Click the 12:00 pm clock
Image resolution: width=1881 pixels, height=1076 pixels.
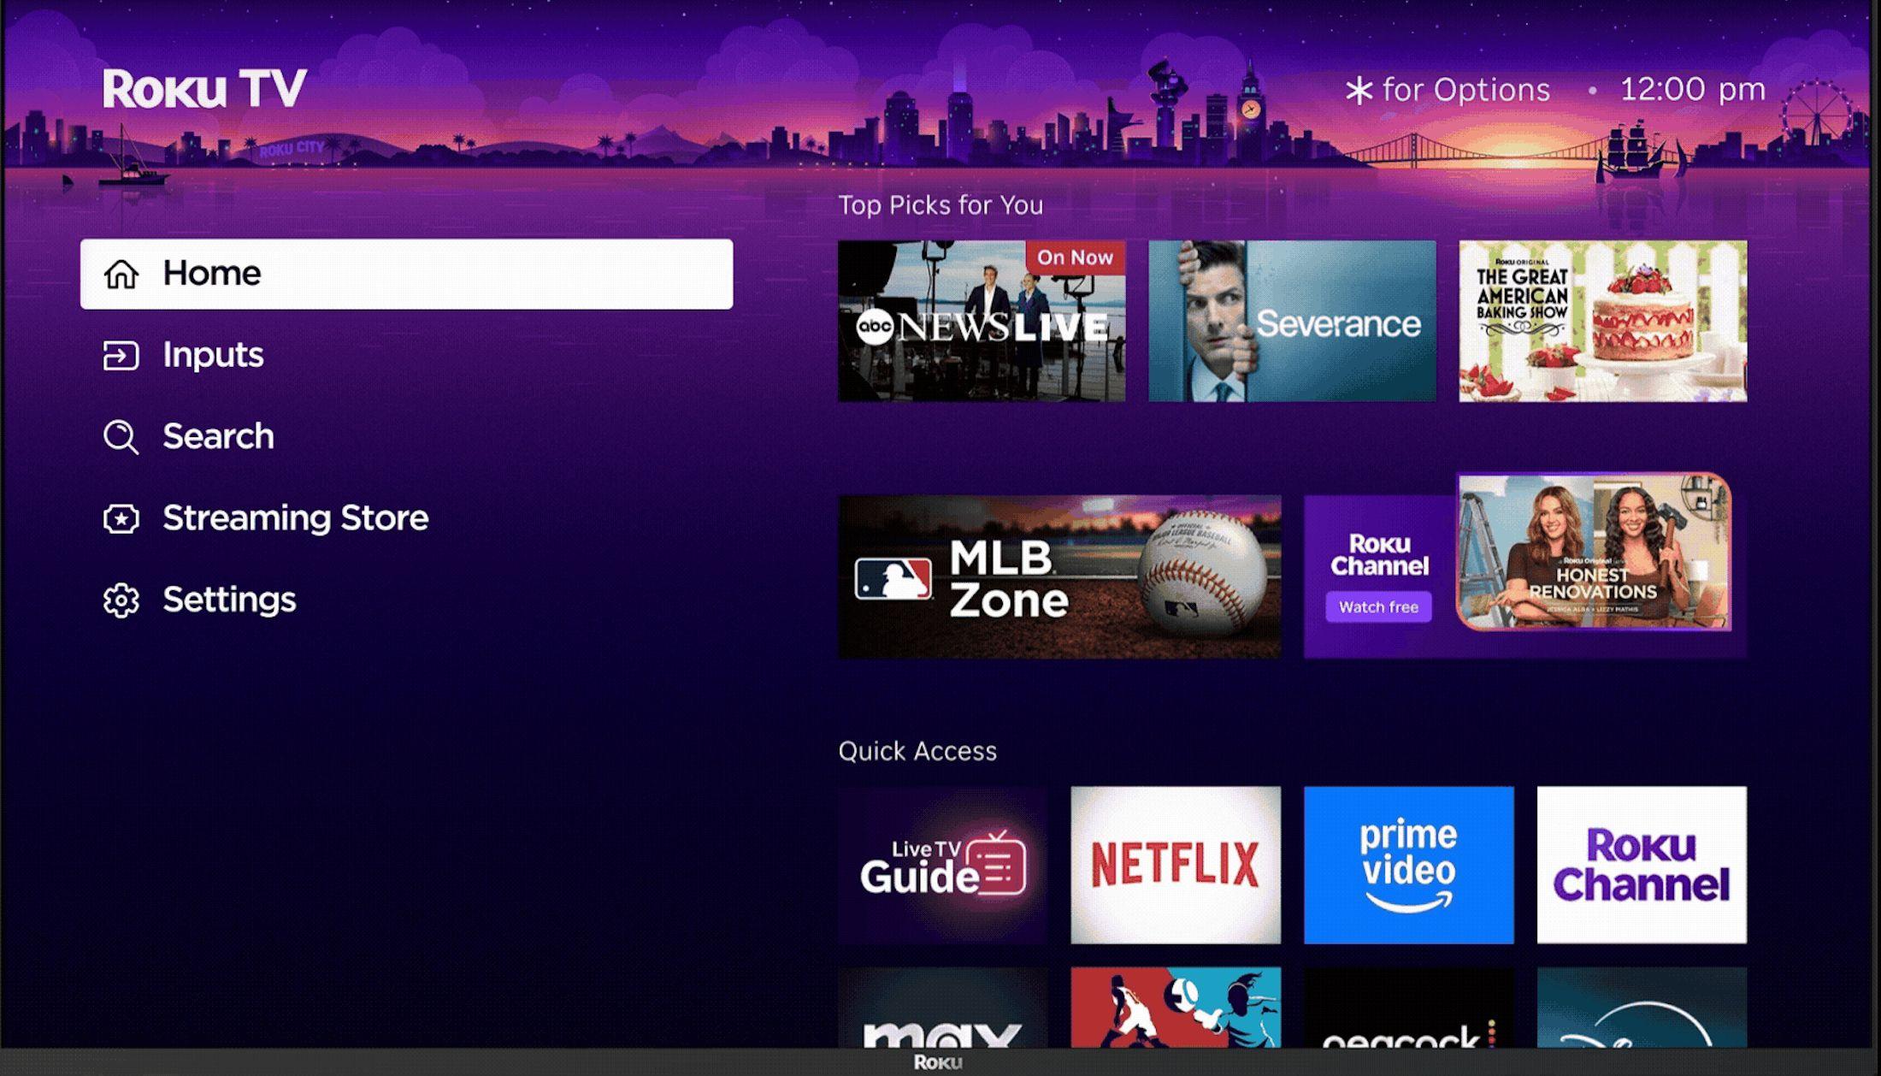pos(1693,89)
